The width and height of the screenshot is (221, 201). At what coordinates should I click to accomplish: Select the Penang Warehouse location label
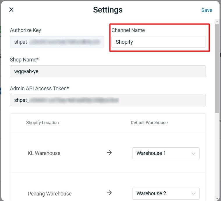[x=49, y=194]
